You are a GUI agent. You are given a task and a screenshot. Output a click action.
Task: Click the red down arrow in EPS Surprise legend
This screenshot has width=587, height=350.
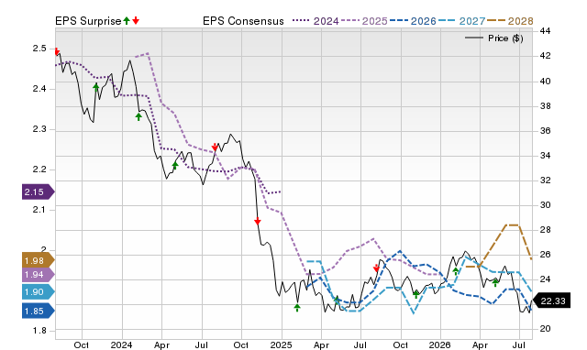pos(136,20)
